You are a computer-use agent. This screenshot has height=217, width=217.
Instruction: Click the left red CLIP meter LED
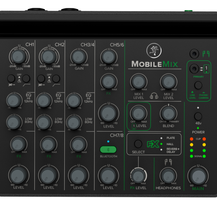coord(192,139)
